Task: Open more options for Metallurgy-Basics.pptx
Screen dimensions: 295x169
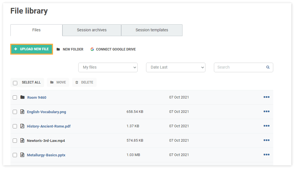Action: (x=266, y=155)
